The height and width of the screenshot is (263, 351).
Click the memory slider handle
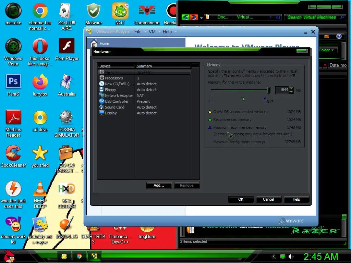tap(268, 90)
